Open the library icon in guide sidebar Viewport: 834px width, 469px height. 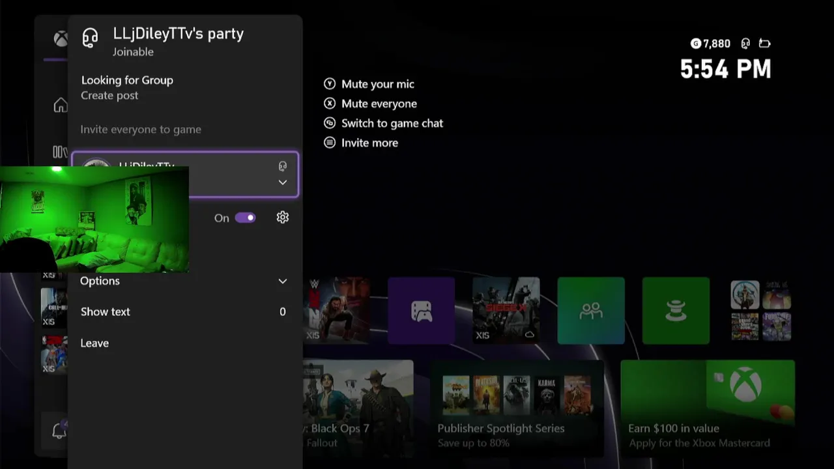pos(60,152)
